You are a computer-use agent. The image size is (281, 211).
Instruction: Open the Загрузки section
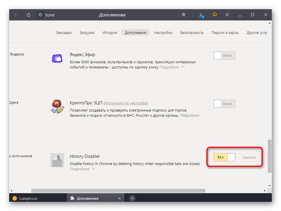click(x=87, y=32)
